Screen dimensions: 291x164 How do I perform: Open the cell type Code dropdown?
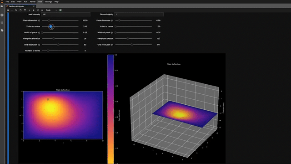tap(51, 10)
